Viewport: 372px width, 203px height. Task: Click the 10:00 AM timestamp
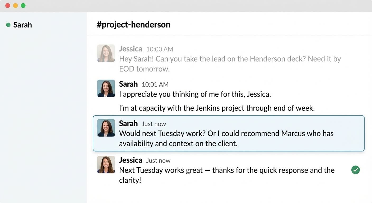[x=160, y=49]
